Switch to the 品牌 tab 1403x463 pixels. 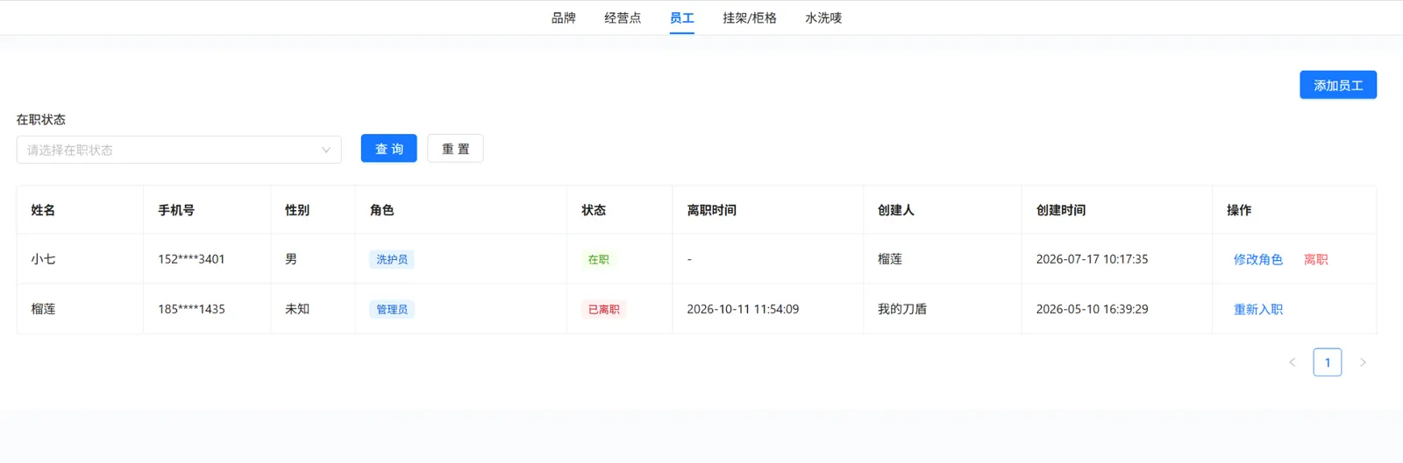pyautogui.click(x=563, y=18)
